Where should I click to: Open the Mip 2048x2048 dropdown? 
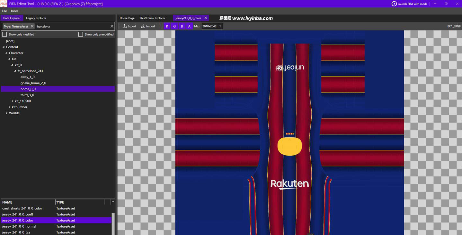click(212, 26)
